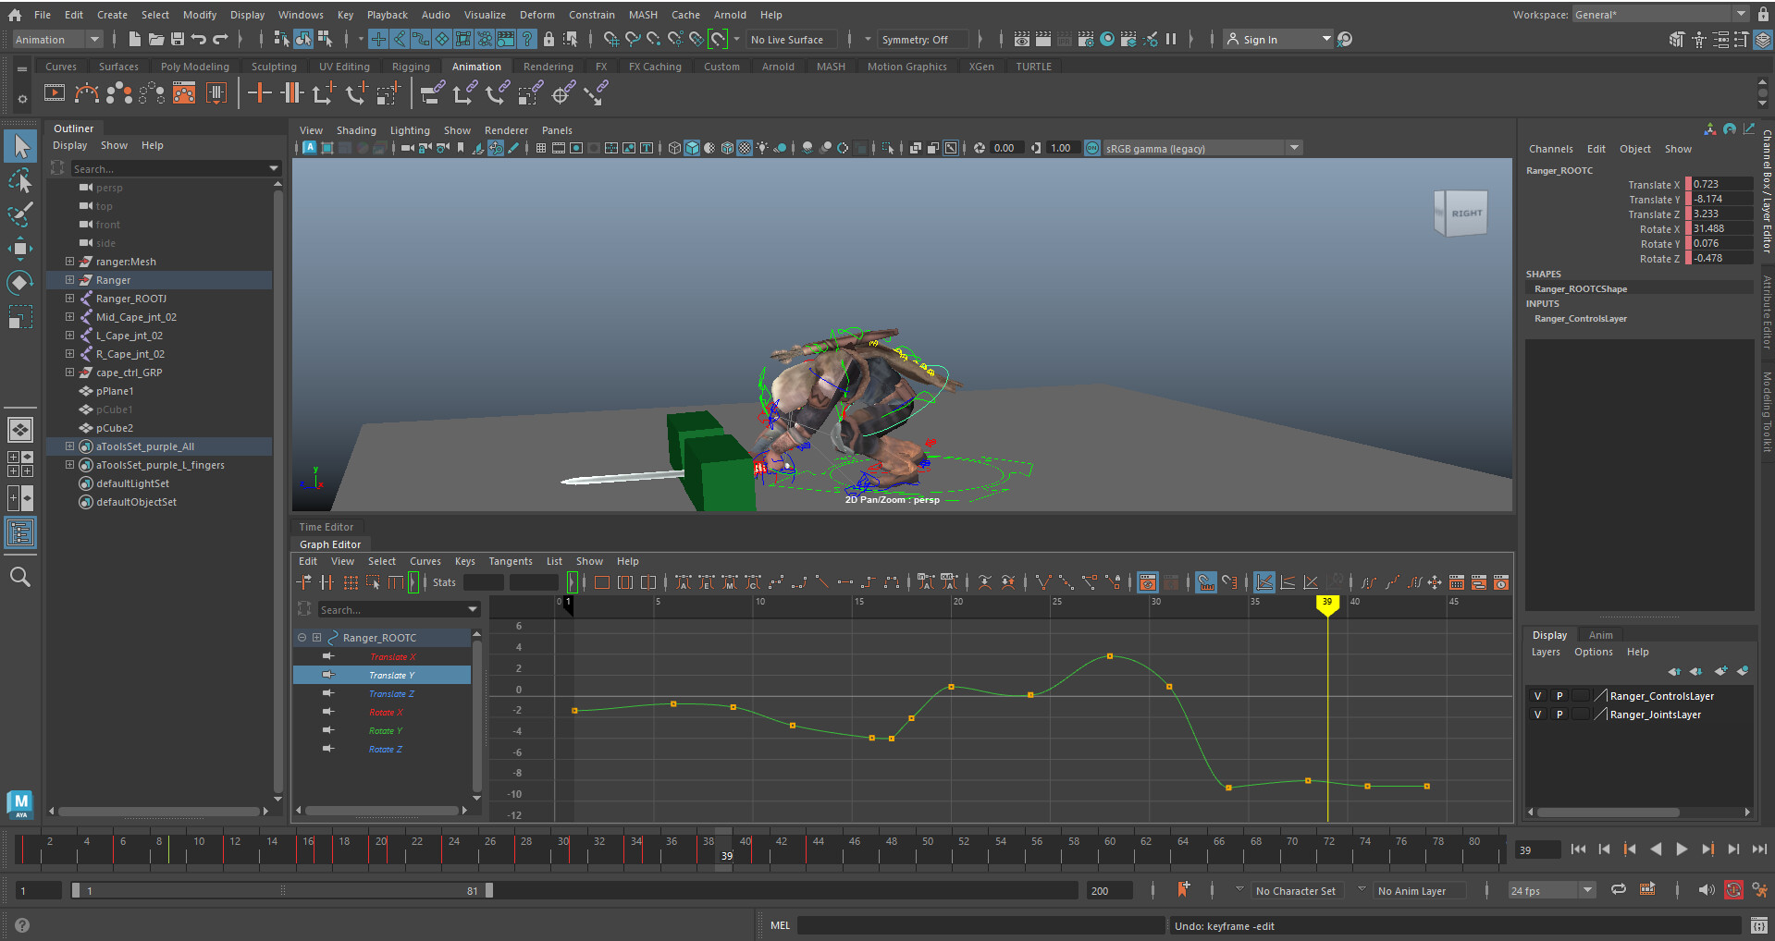Click the Motion Trail icon on the shelf

(86, 92)
